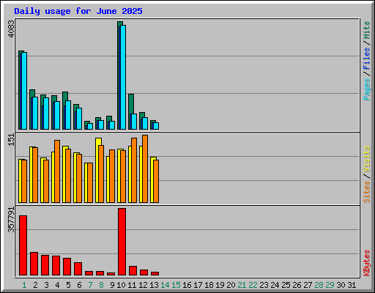This screenshot has width=375, height=293.
Task: Click day 21 on the date axis
Action: (x=242, y=285)
